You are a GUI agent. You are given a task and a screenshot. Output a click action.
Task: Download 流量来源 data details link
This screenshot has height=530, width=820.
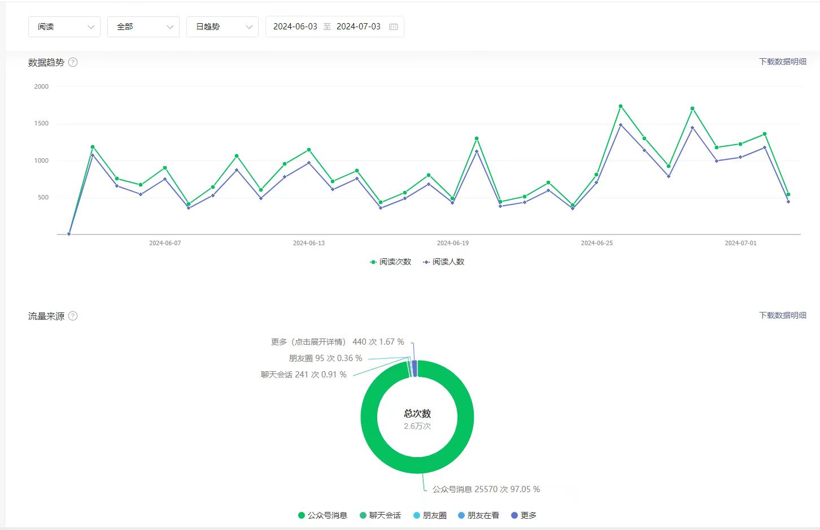click(782, 315)
